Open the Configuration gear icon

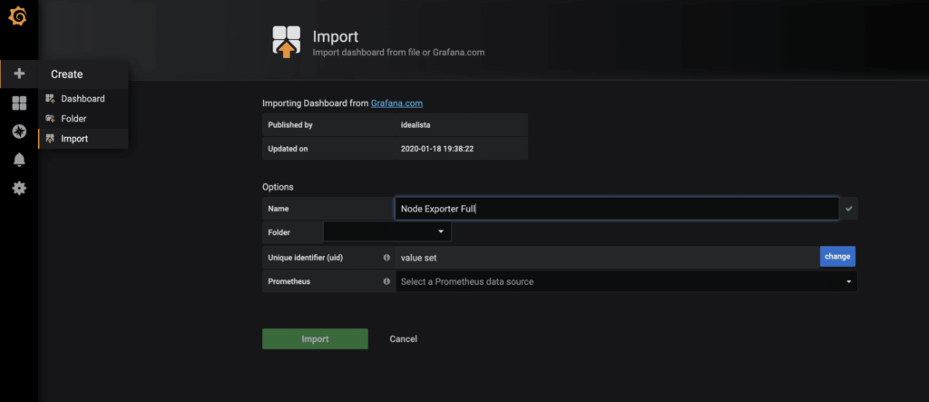click(19, 188)
